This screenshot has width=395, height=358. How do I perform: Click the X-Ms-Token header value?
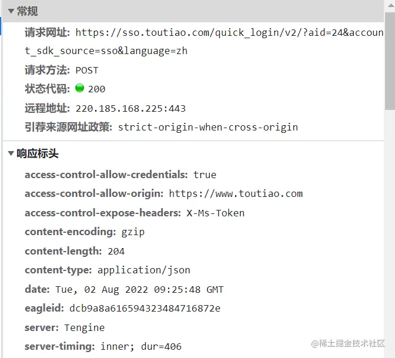215,213
